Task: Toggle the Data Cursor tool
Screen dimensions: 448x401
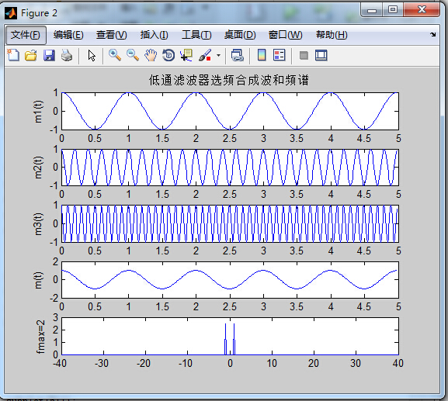Action: [186, 55]
